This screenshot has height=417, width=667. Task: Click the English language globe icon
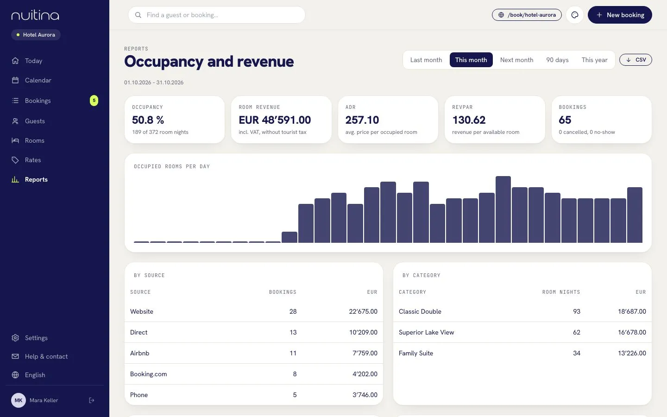[x=15, y=375]
